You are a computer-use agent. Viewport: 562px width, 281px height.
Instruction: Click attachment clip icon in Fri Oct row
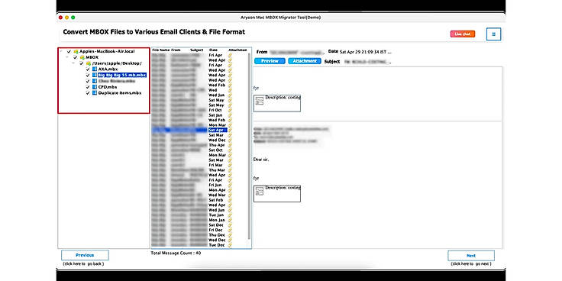230,110
